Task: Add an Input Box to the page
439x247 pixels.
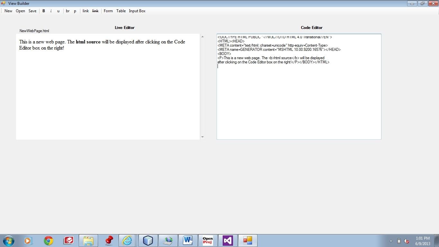Action: click(137, 11)
